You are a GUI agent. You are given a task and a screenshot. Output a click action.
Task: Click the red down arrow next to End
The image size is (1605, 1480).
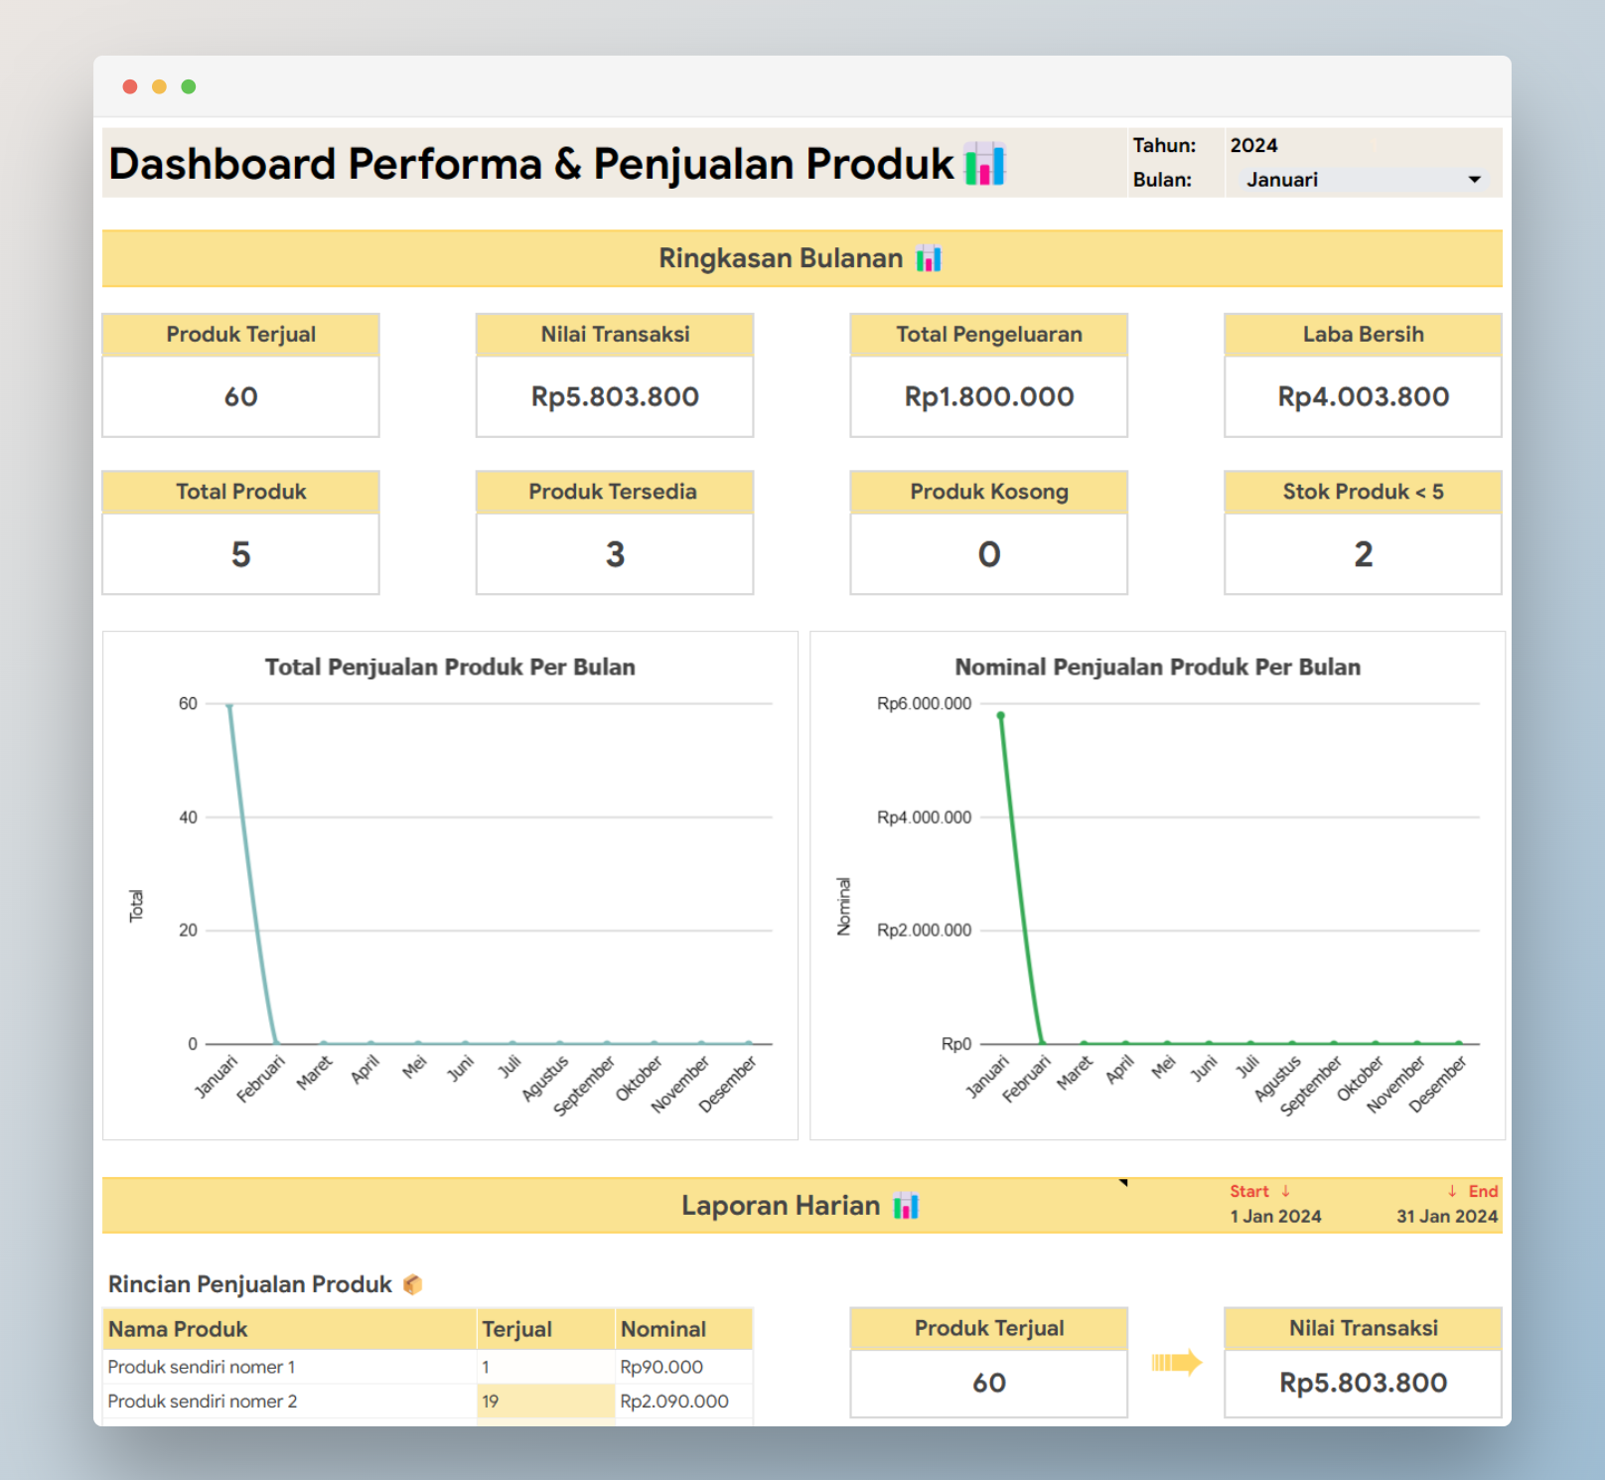[1452, 1191]
